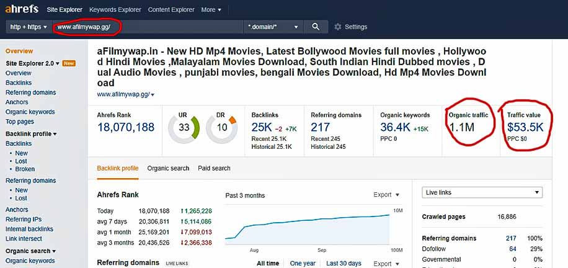Open Backlinks under Backlink profile
Screen dimensions: 568x268
point(19,143)
